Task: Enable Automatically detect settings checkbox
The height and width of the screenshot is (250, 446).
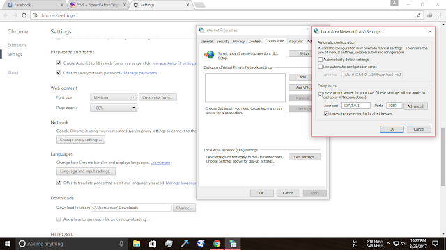Action: coord(321,60)
